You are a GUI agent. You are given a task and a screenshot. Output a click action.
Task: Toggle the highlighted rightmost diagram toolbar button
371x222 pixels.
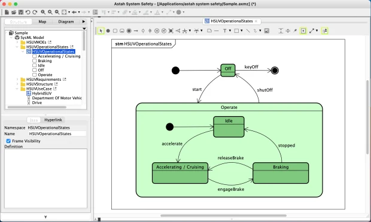click(x=324, y=31)
